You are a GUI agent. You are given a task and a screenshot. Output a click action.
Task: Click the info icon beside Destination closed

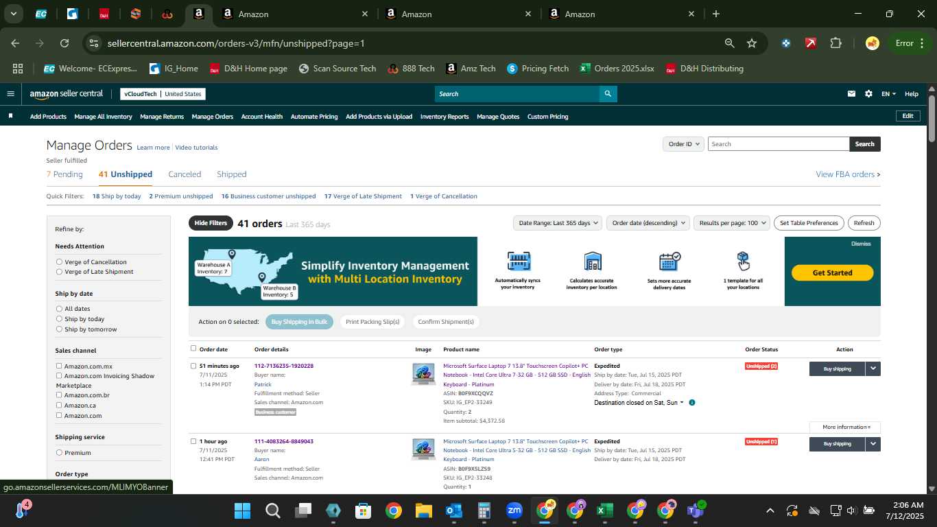tap(691, 403)
